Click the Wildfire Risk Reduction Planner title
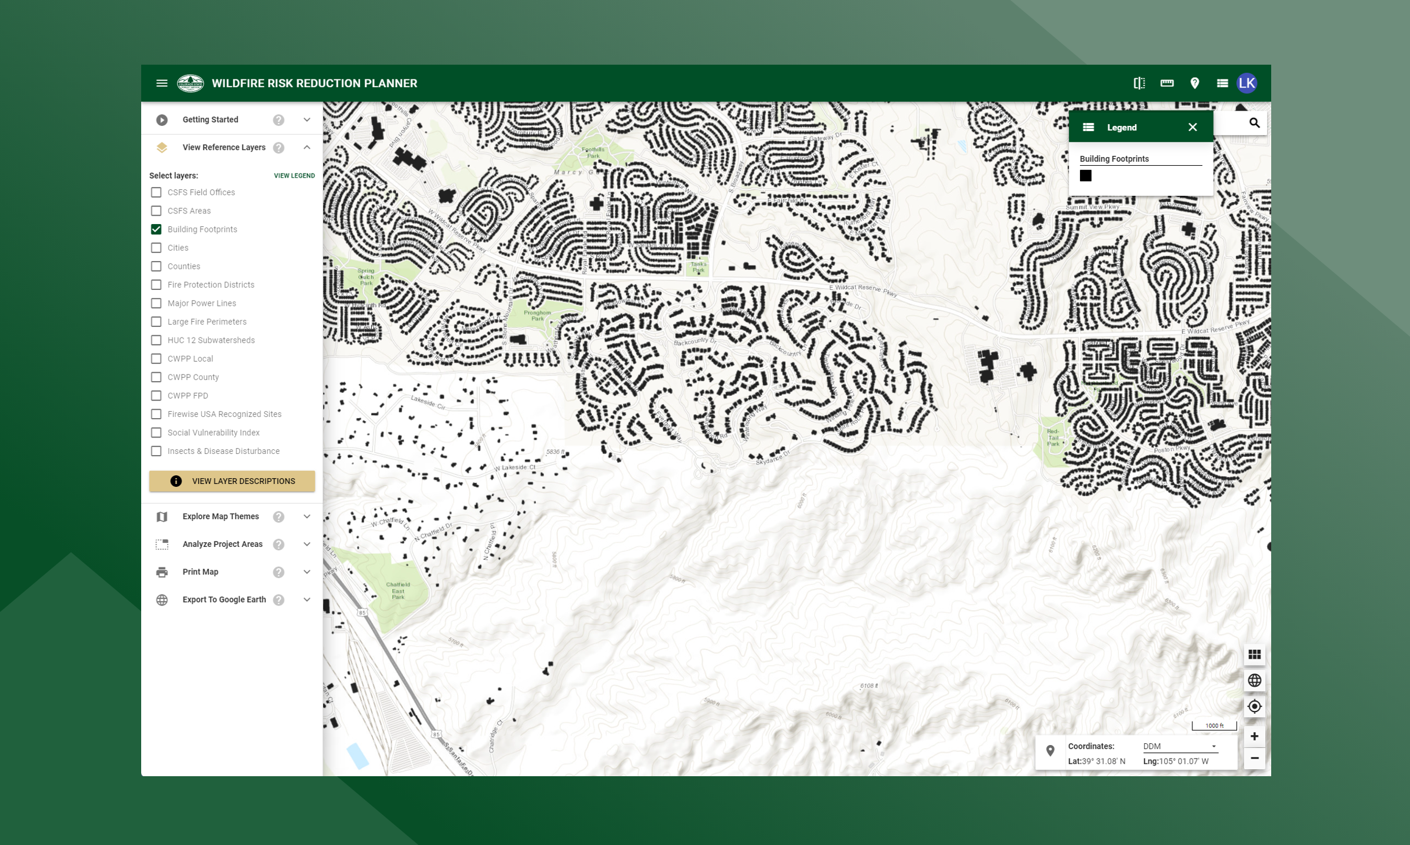The image size is (1410, 845). pos(315,84)
